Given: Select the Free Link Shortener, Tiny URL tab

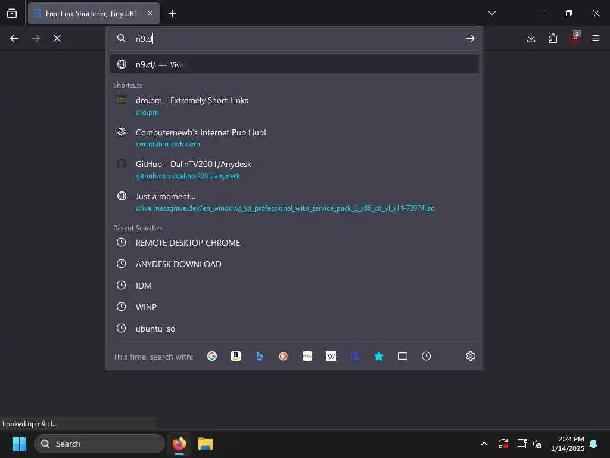Looking at the screenshot, I should [x=94, y=13].
